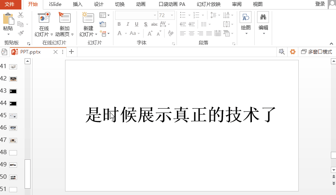The height and width of the screenshot is (195, 336).
Task: Center align text
Action: tap(192, 33)
